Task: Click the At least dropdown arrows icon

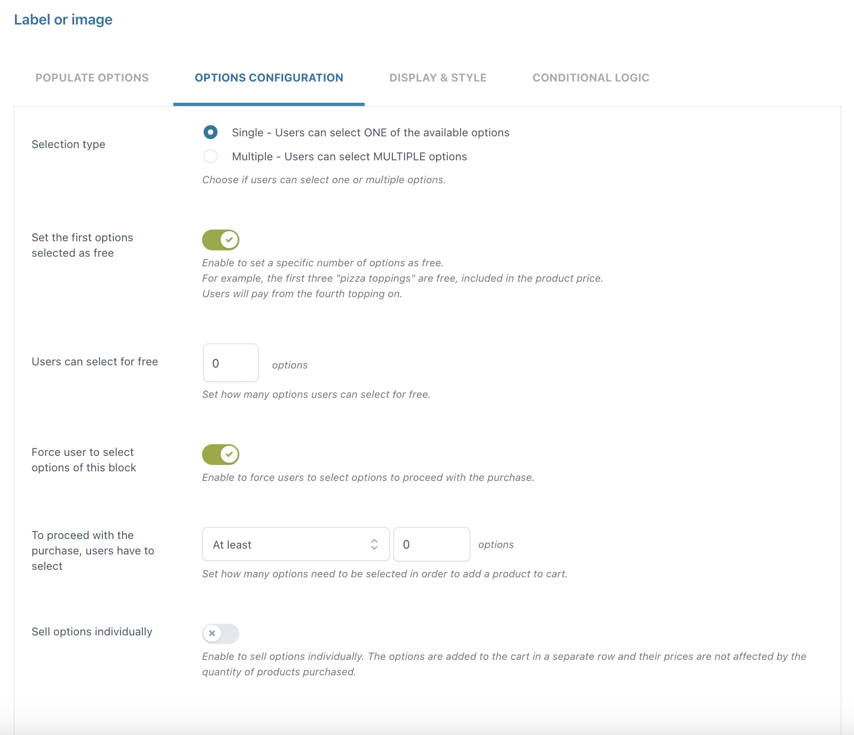Action: pos(374,544)
